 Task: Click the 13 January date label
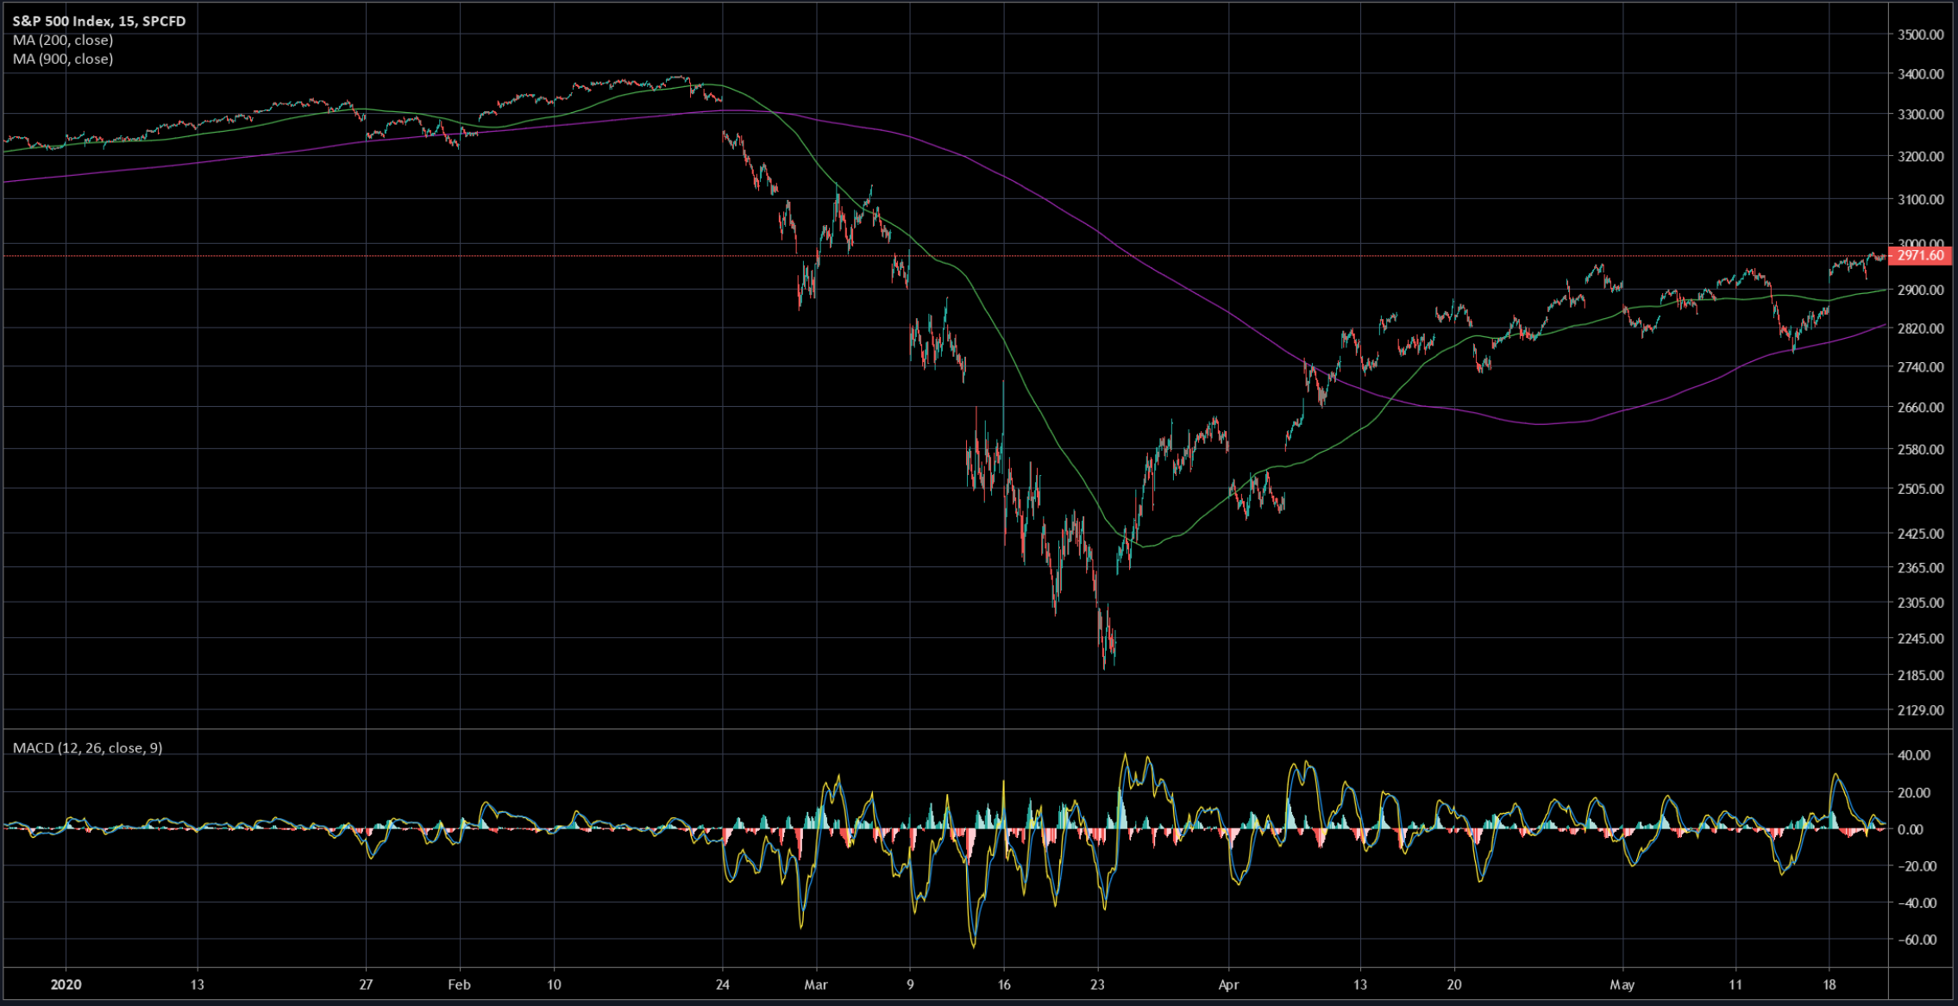198,984
